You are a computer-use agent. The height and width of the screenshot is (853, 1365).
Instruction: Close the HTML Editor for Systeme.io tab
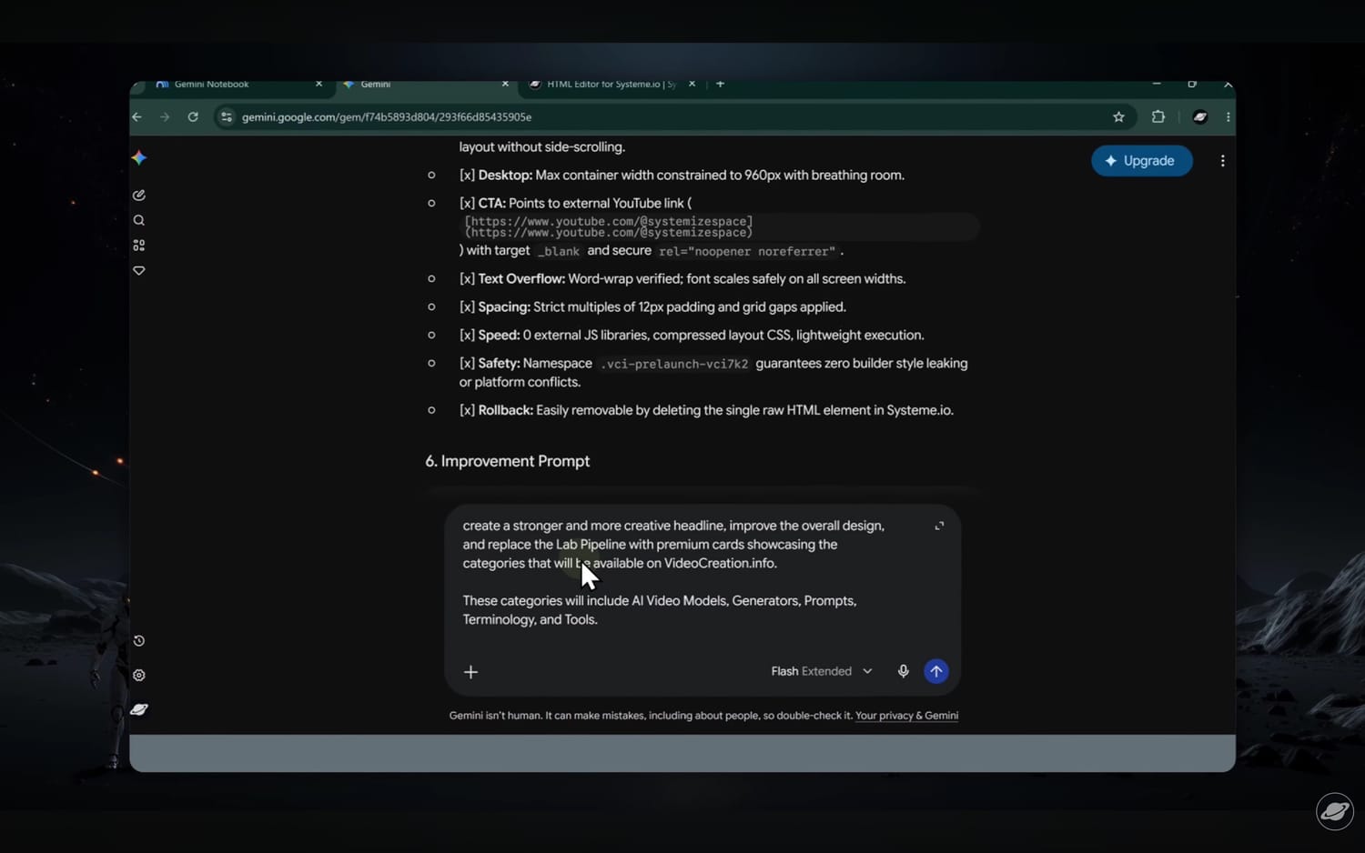pos(692,85)
